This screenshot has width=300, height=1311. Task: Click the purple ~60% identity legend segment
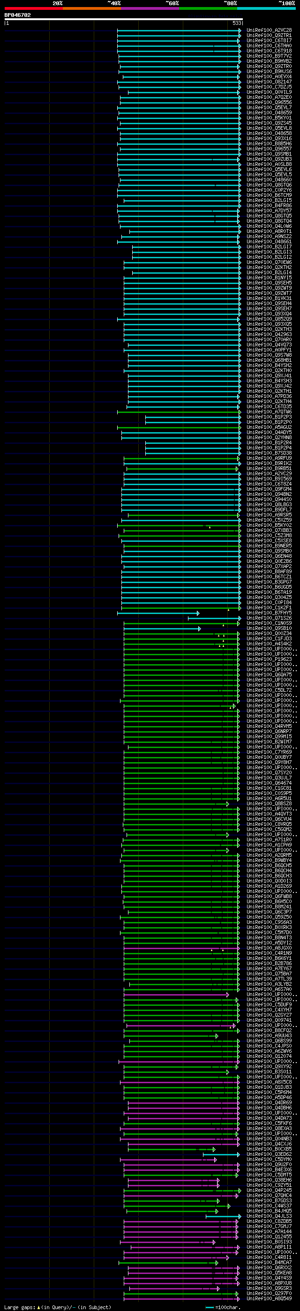pos(150,8)
